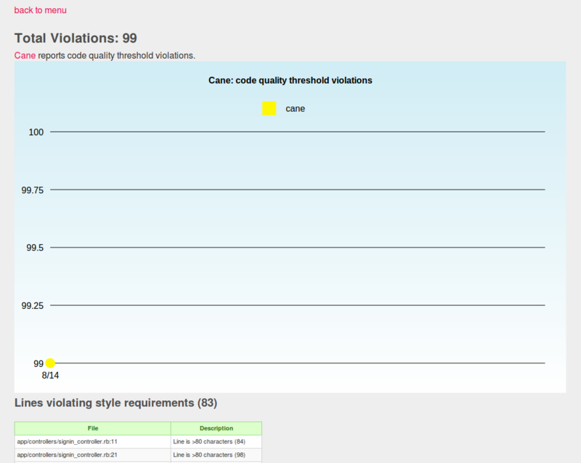This screenshot has height=463, width=581.
Task: Click the File column header
Action: click(93, 428)
